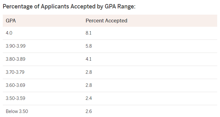Click the table heading about GPA Range

[x=69, y=7]
